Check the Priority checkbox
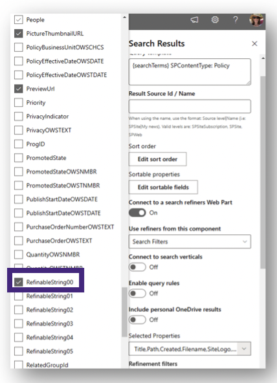This screenshot has height=383, width=277. click(x=19, y=103)
